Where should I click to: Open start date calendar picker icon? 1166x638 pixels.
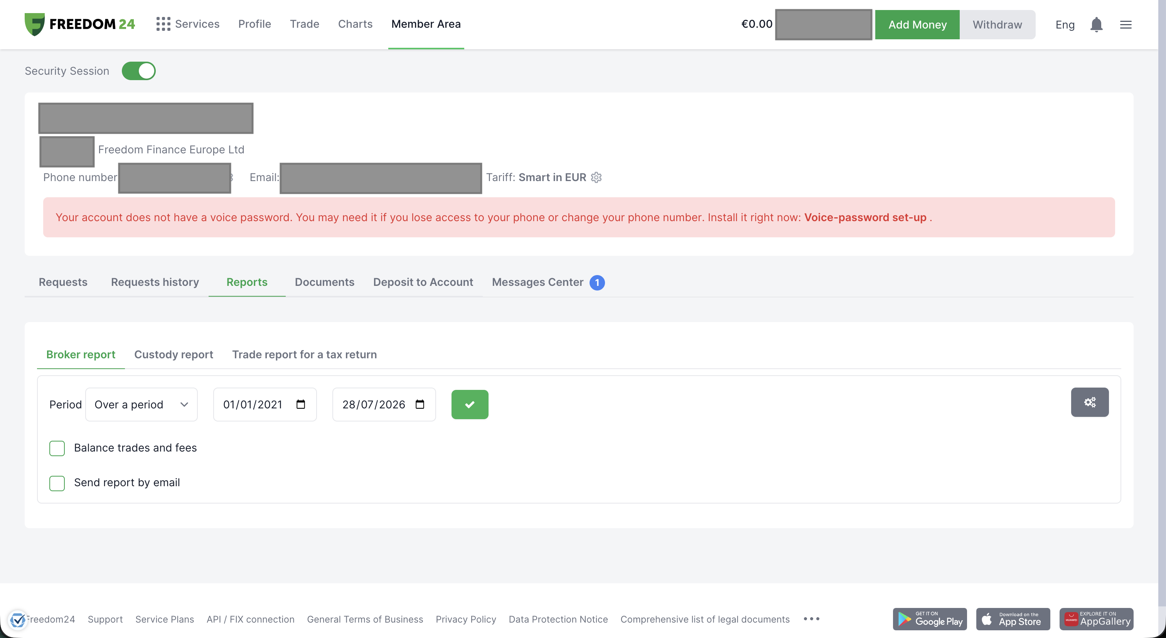300,404
